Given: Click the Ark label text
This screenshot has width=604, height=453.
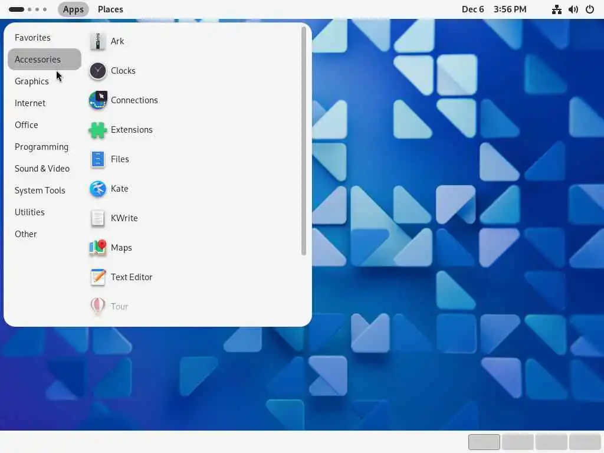Looking at the screenshot, I should coord(117,41).
